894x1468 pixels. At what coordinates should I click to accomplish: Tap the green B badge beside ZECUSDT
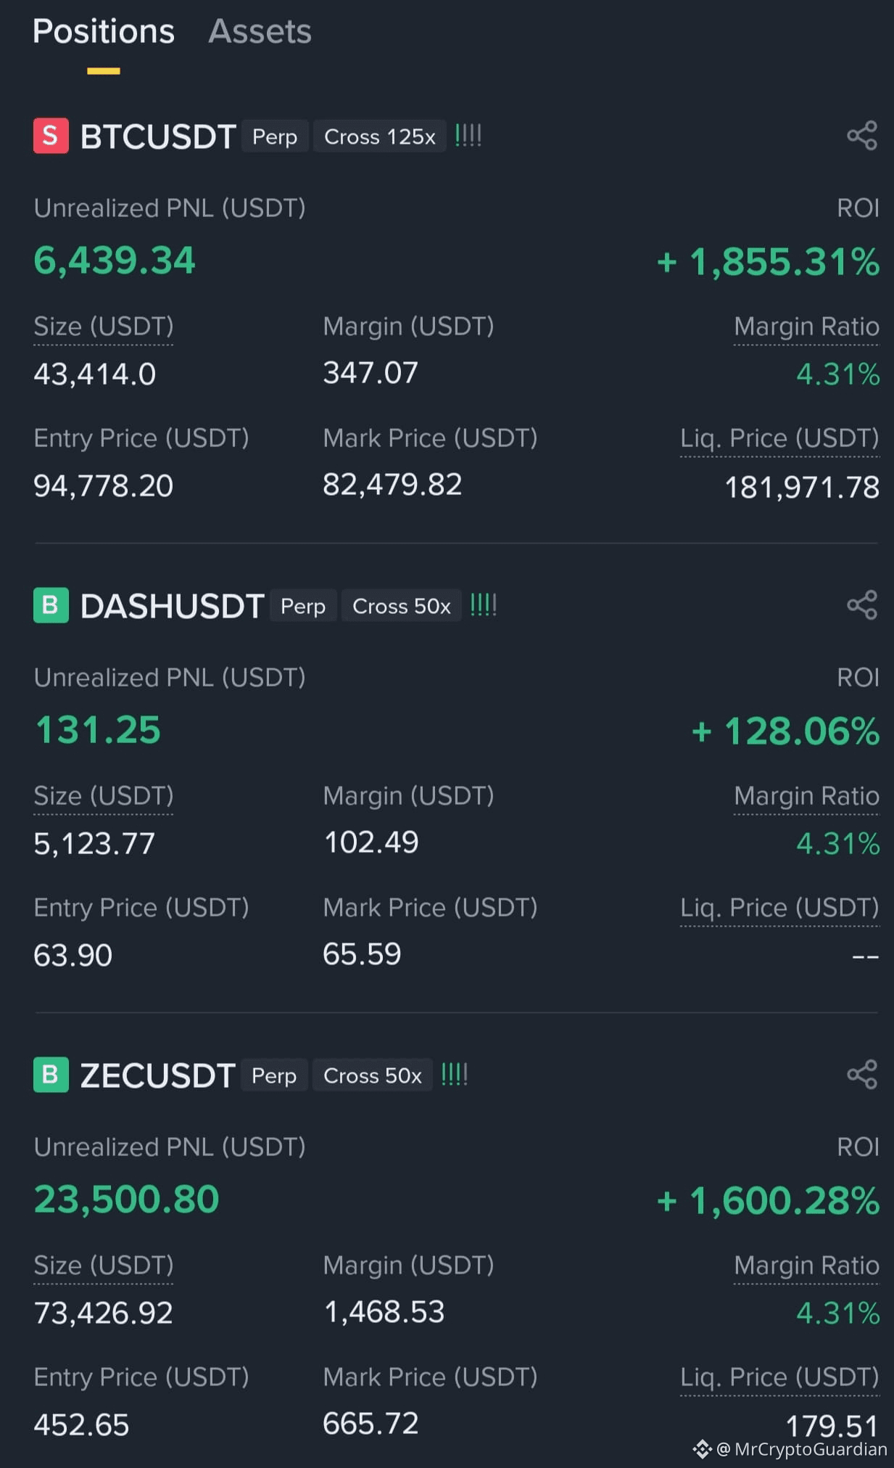click(51, 1075)
